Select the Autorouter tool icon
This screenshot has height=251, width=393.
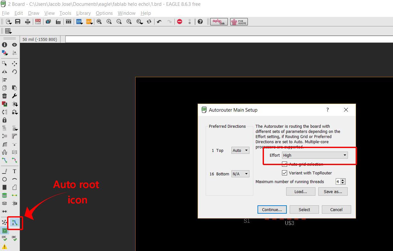pyautogui.click(x=14, y=222)
